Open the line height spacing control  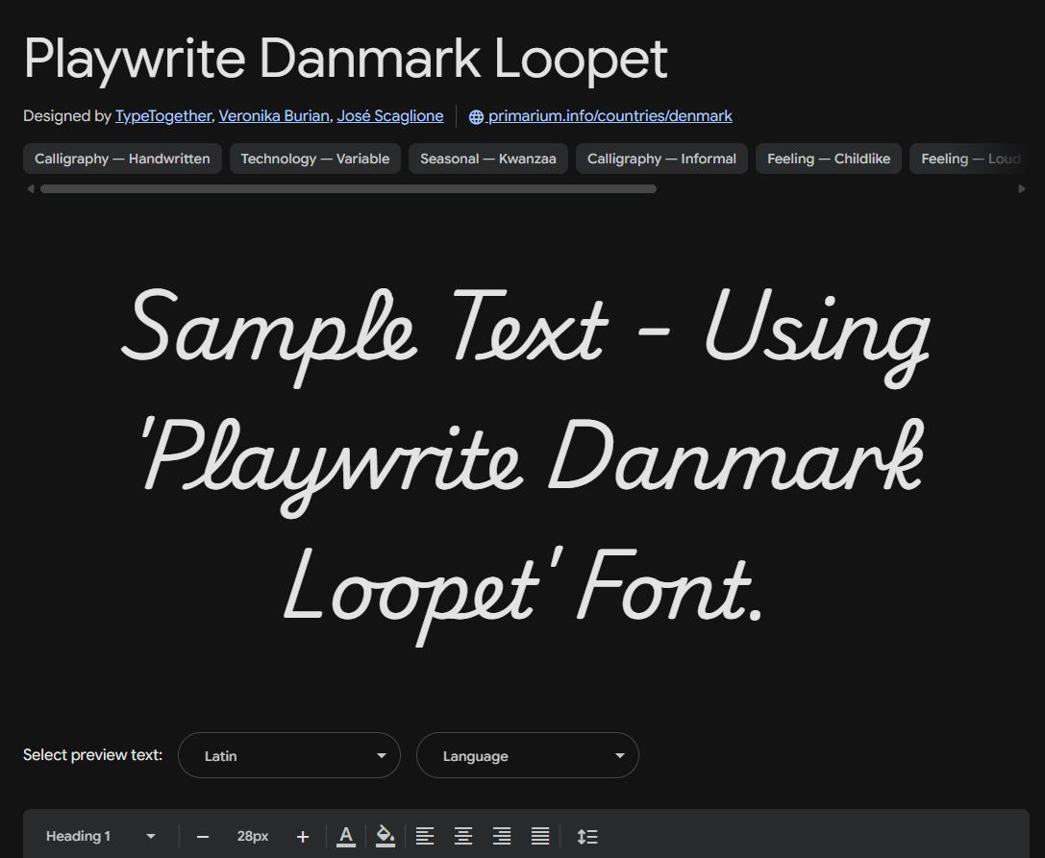point(587,836)
